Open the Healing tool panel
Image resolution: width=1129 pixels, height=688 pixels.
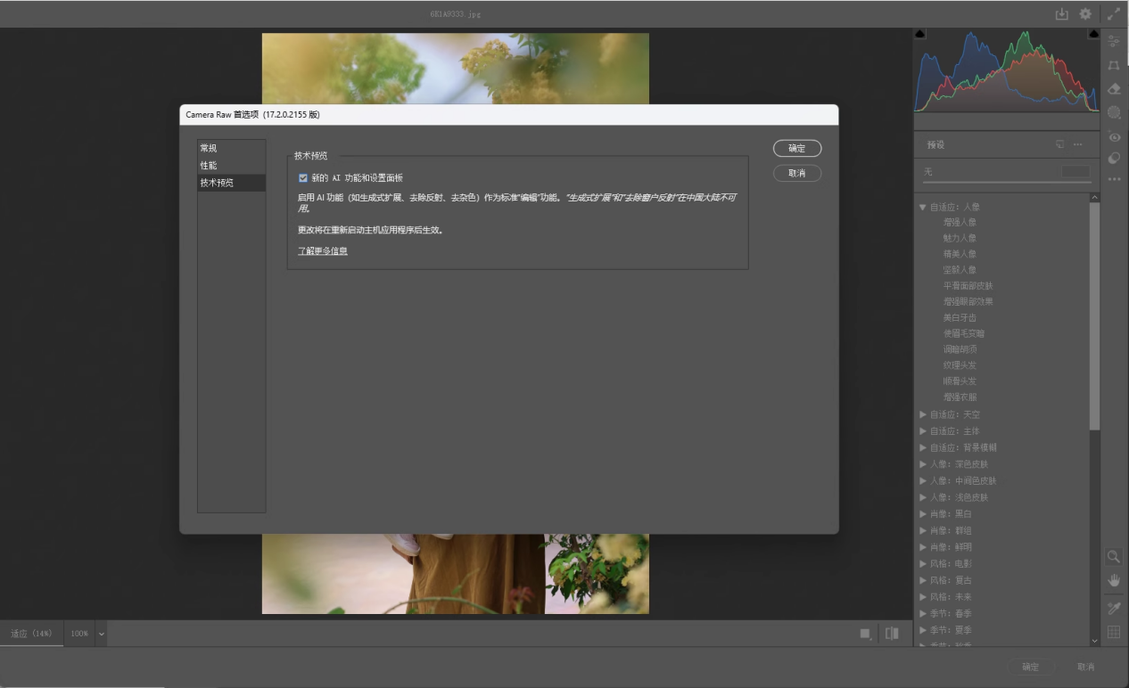coord(1113,88)
